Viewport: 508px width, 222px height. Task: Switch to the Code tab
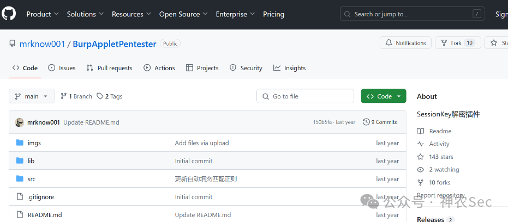(25, 68)
